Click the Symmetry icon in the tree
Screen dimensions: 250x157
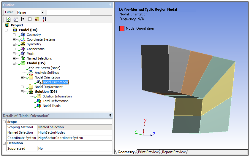click(23, 44)
